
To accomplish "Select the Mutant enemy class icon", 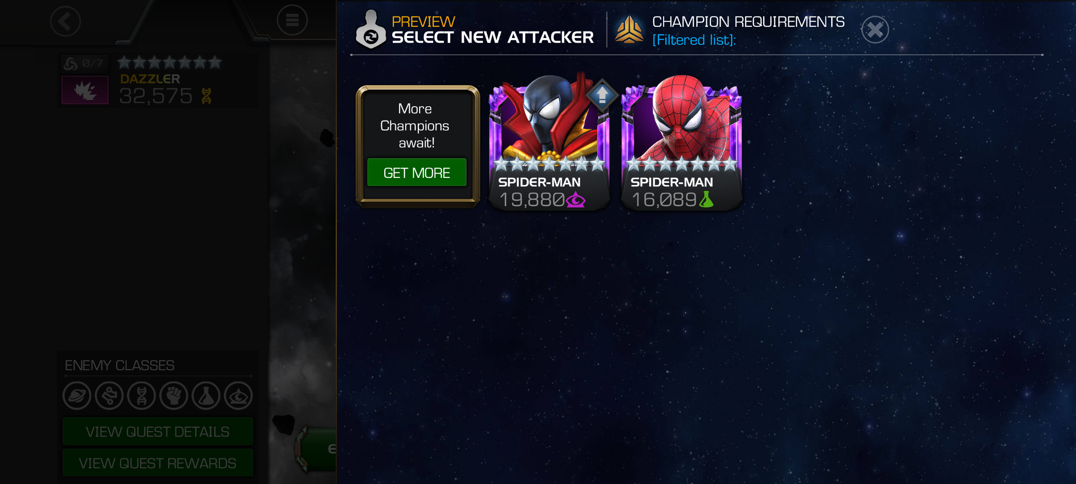I will point(141,396).
